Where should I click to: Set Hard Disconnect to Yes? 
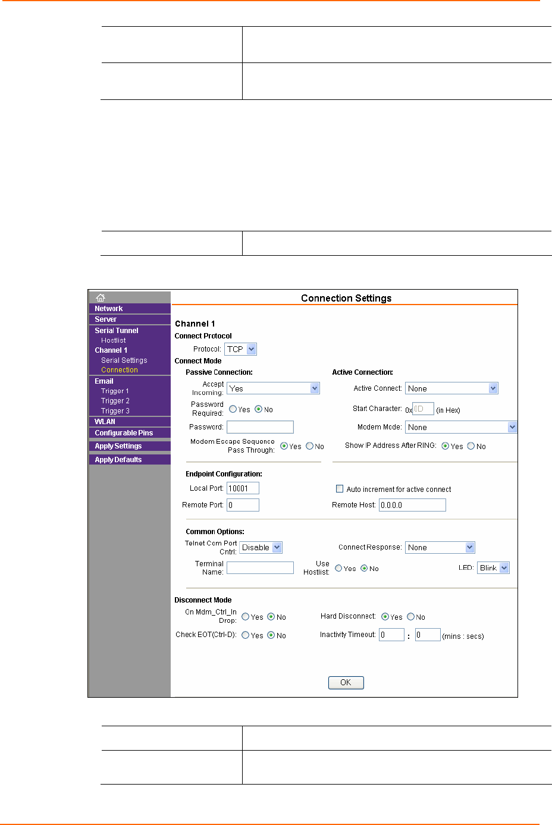point(385,617)
